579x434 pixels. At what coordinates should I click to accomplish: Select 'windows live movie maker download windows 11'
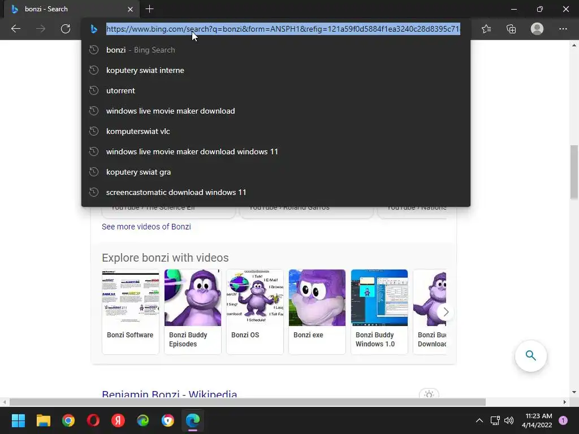pyautogui.click(x=276, y=151)
